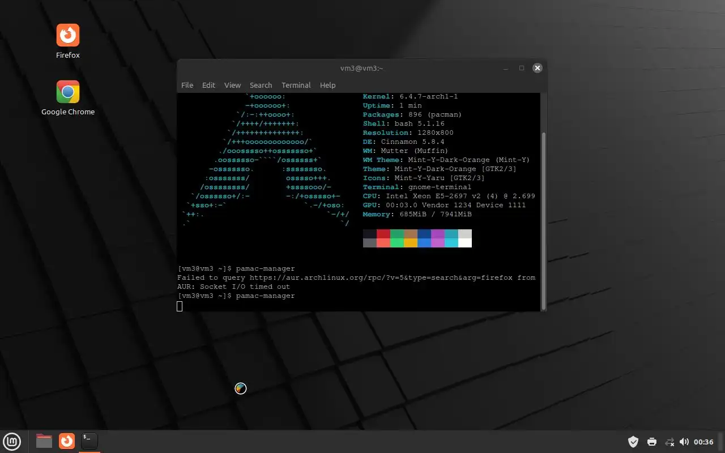The width and height of the screenshot is (725, 453).
Task: Open the printer tray icon
Action: coord(652,442)
